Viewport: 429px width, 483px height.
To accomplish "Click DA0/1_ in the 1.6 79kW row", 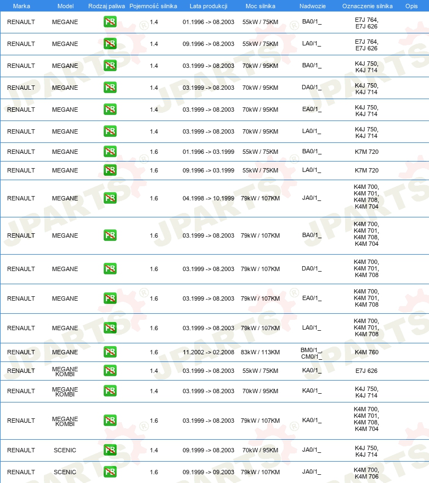I will (312, 268).
